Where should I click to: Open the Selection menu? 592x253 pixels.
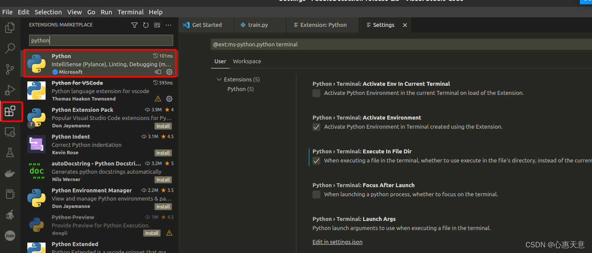click(48, 12)
